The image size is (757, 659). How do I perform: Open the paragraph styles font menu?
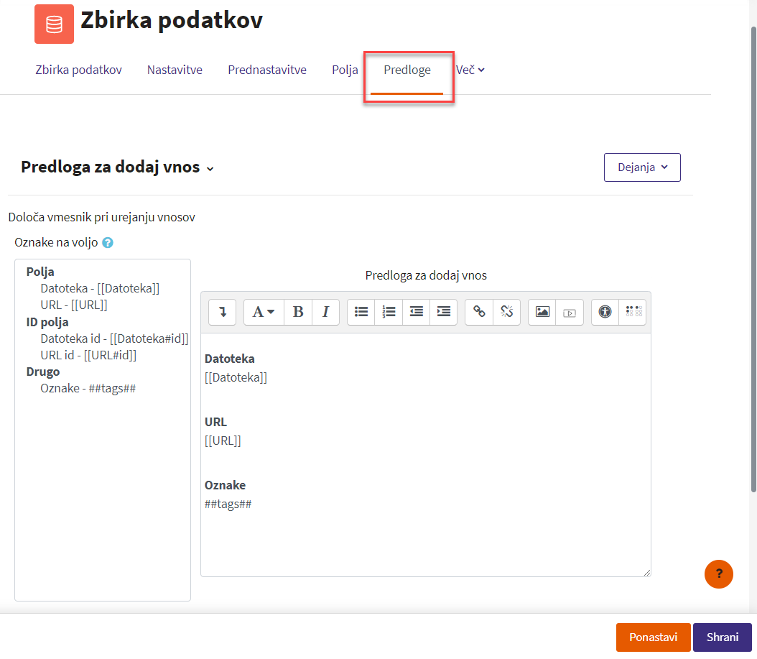264,312
